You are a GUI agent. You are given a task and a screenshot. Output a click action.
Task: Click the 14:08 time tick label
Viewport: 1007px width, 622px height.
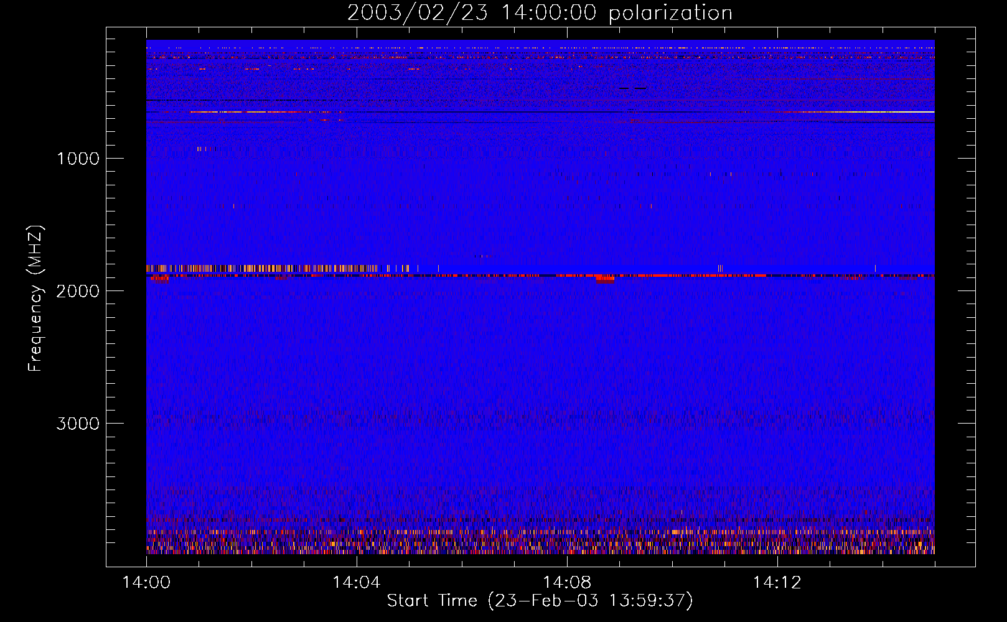point(567,583)
